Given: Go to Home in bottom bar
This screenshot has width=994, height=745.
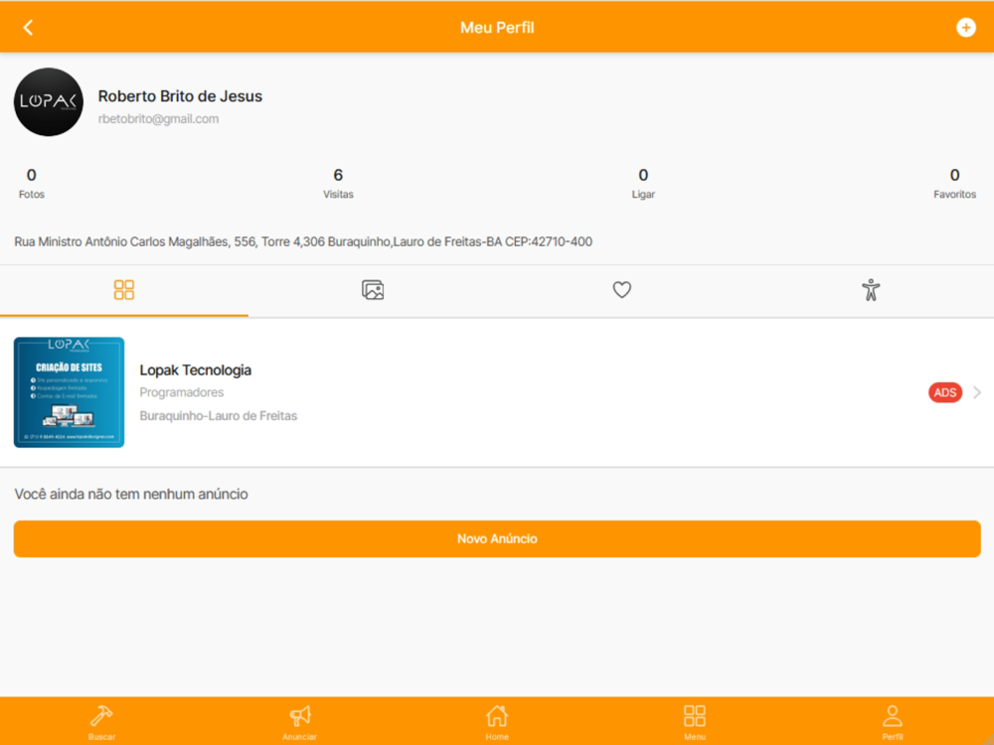Looking at the screenshot, I should (x=497, y=722).
